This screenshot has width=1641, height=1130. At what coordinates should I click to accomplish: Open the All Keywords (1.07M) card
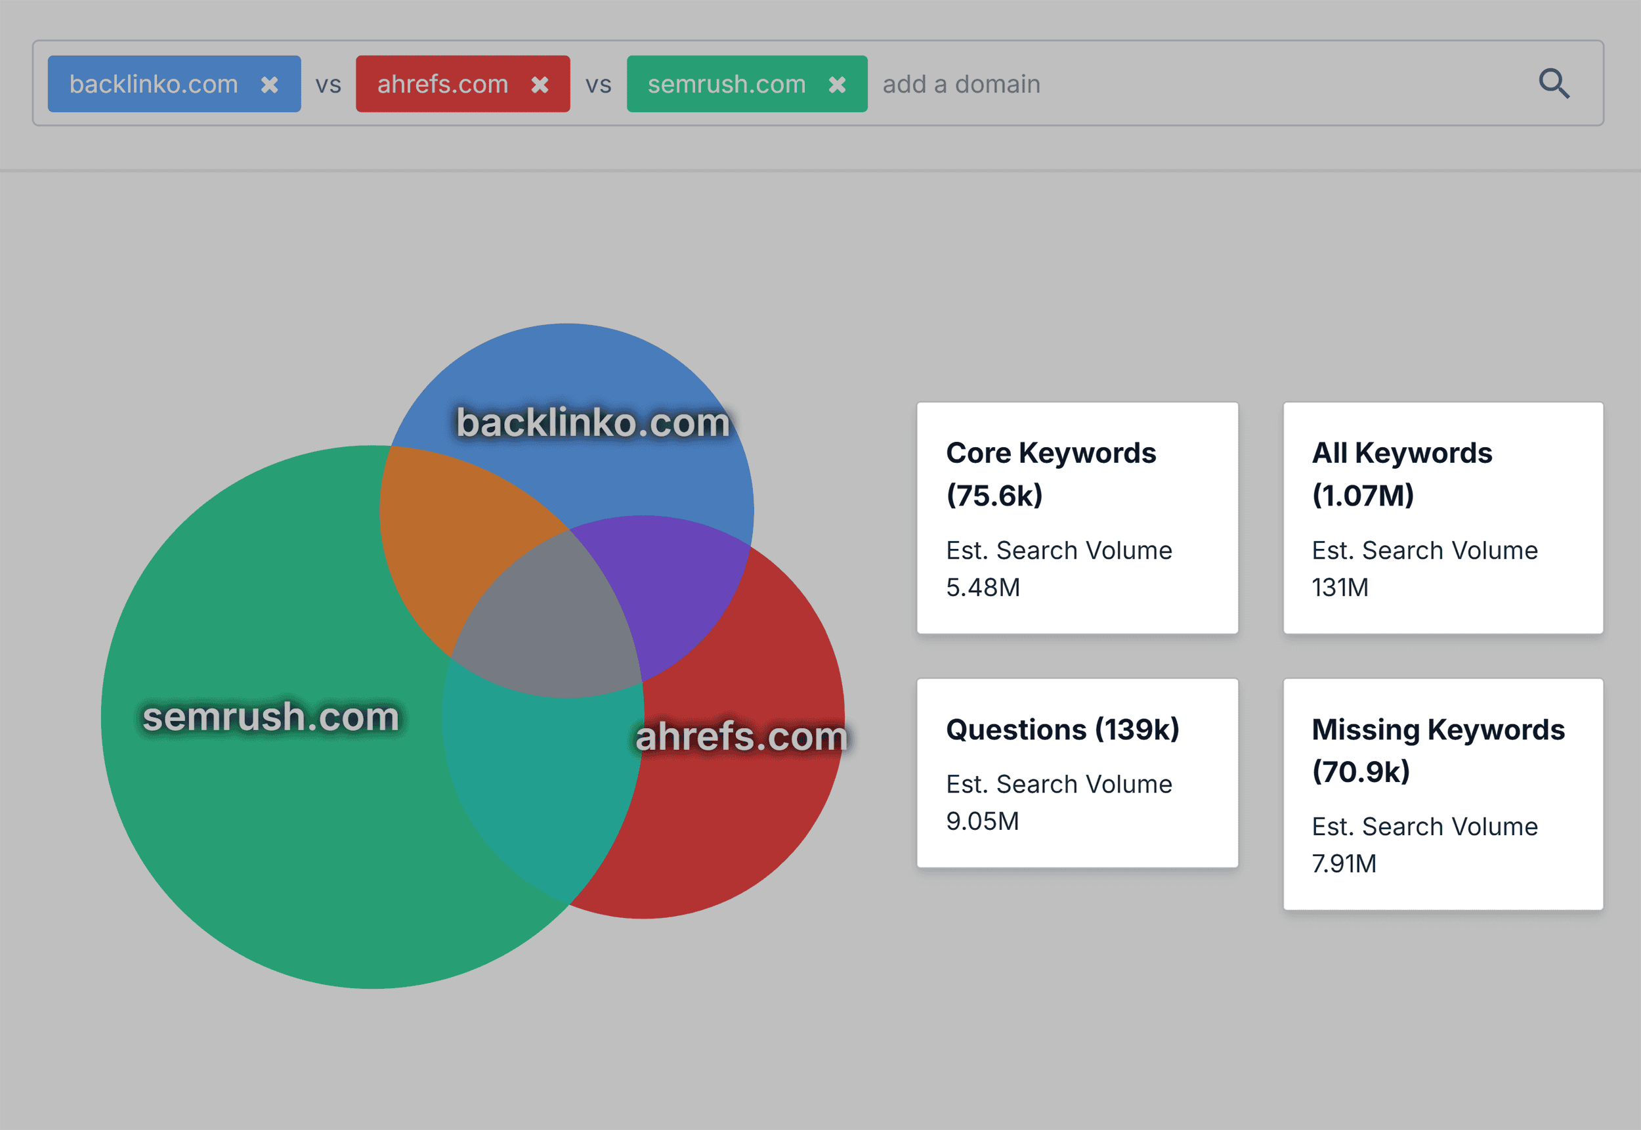[x=1443, y=518]
